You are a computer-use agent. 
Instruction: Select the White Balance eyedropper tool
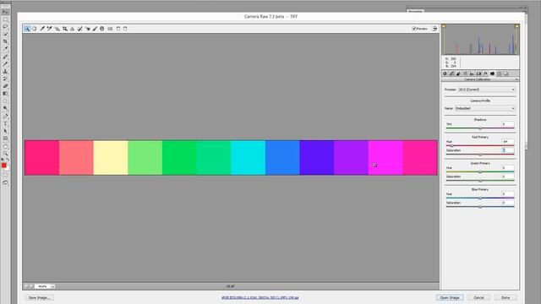point(42,29)
